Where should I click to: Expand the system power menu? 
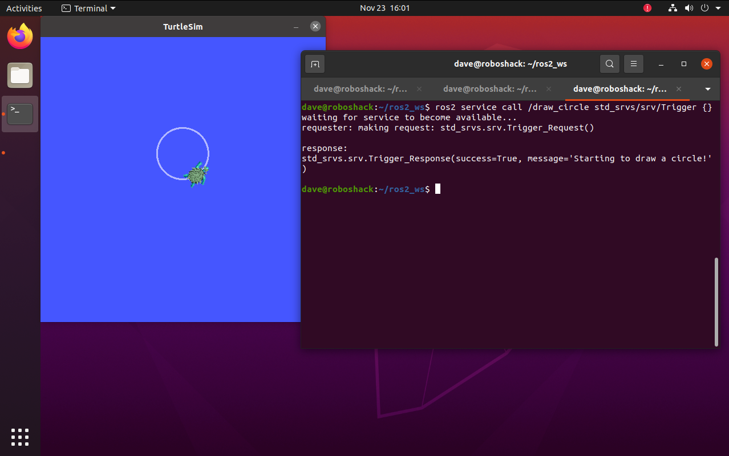(x=707, y=8)
